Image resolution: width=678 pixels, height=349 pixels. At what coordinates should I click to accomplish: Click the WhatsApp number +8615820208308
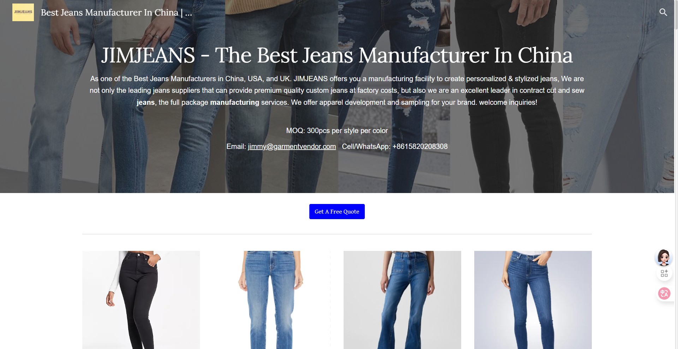coord(420,146)
